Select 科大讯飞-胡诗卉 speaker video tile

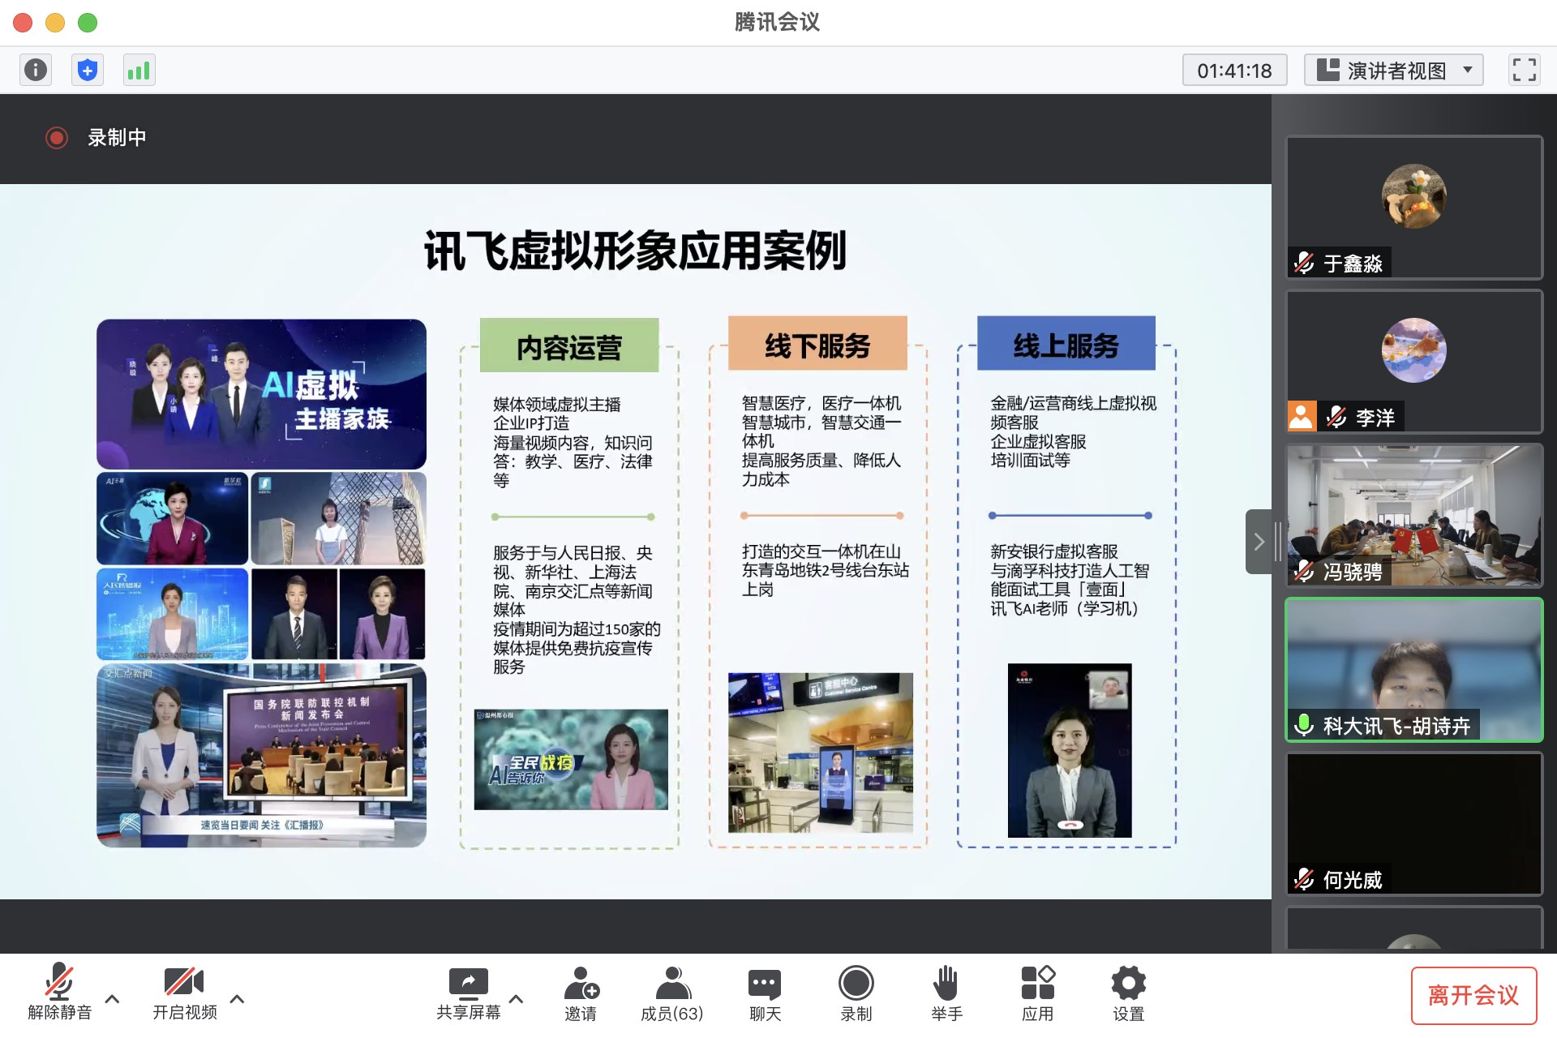(1413, 670)
